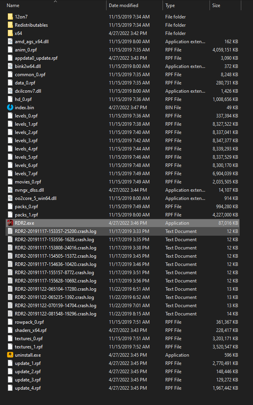253x405 pixels.
Task: Select the update_2.rpf file name
Action: (x=28, y=372)
